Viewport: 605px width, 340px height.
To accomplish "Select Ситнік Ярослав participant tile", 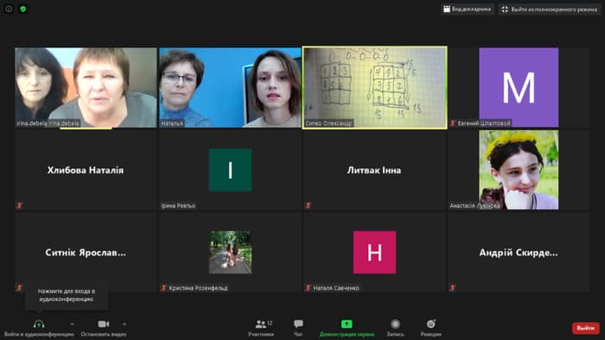I will click(x=86, y=252).
